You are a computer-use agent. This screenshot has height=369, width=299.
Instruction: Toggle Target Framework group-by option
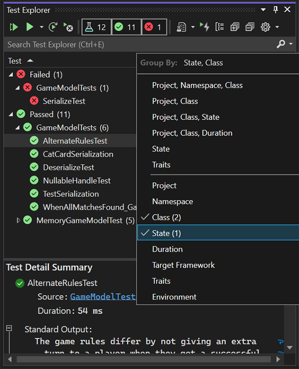183,265
